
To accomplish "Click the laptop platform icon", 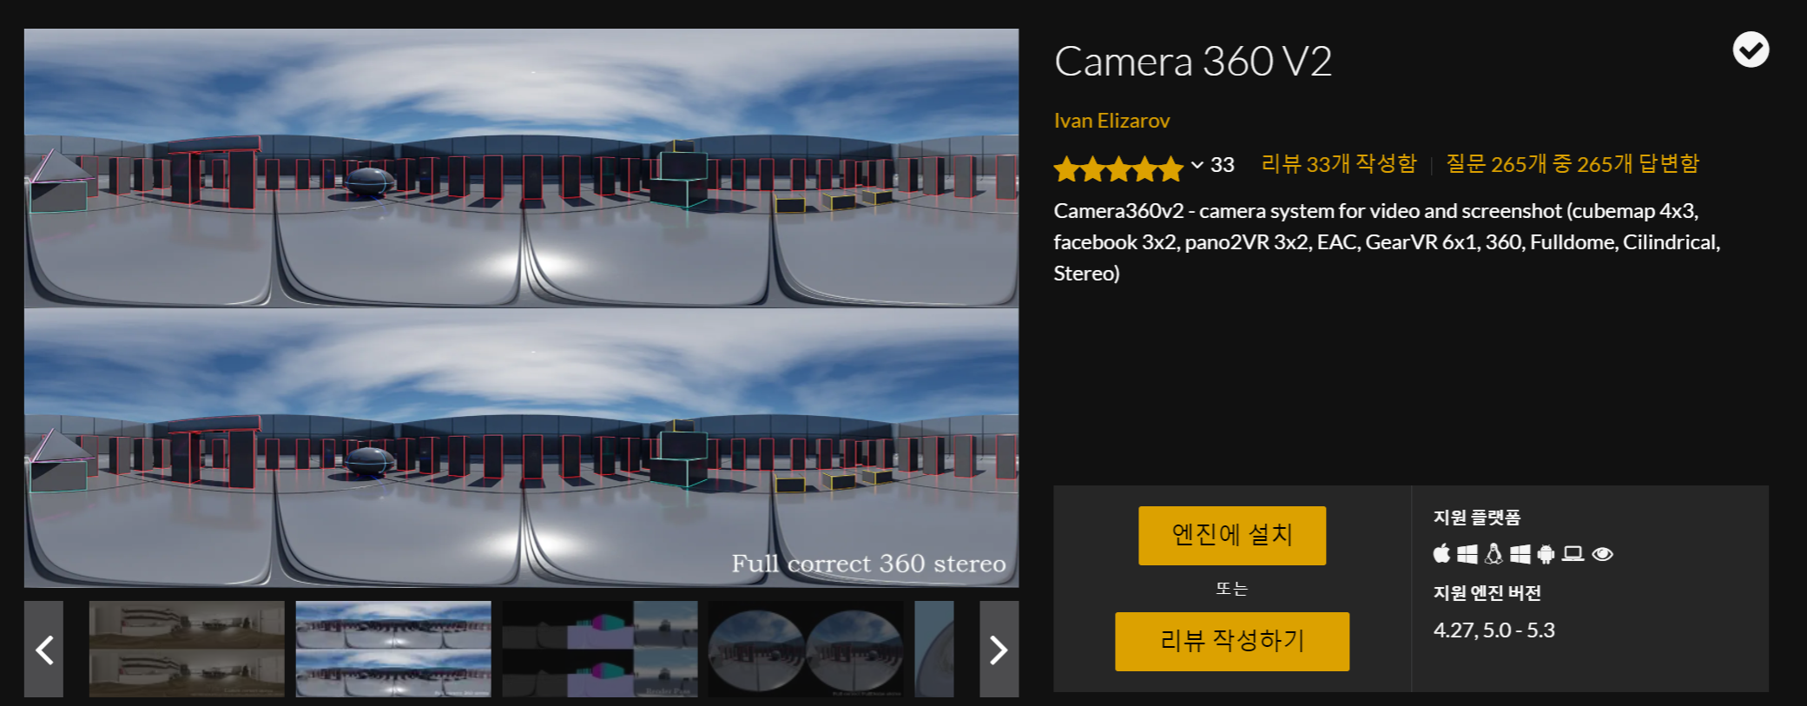I will 1573,553.
